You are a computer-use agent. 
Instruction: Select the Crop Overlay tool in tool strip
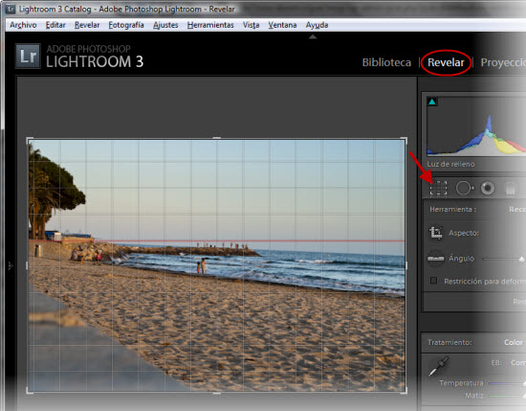(438, 188)
